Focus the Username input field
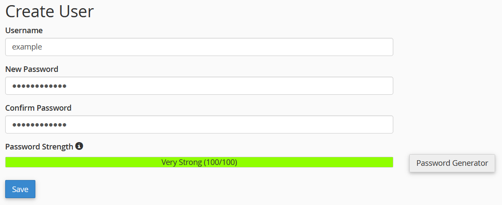This screenshot has height=205, width=502. click(199, 47)
